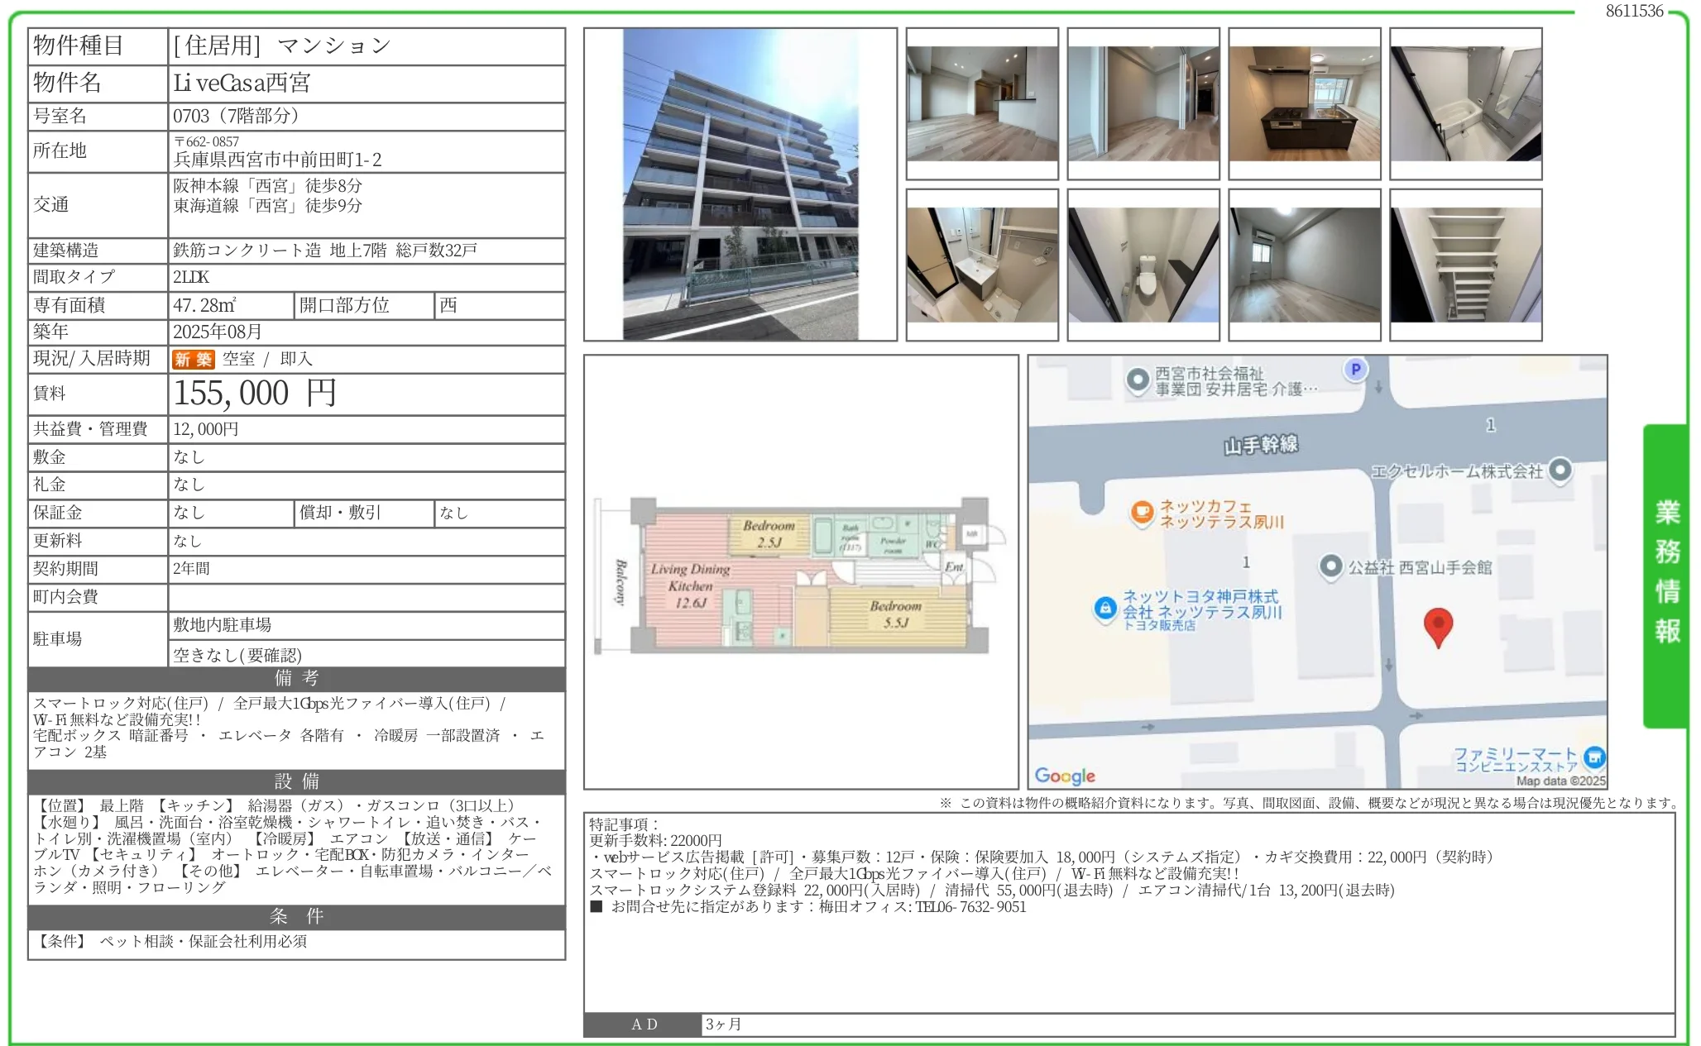The width and height of the screenshot is (1701, 1046).
Task: Open the shelf storage photo thumbnail
Action: (1465, 265)
